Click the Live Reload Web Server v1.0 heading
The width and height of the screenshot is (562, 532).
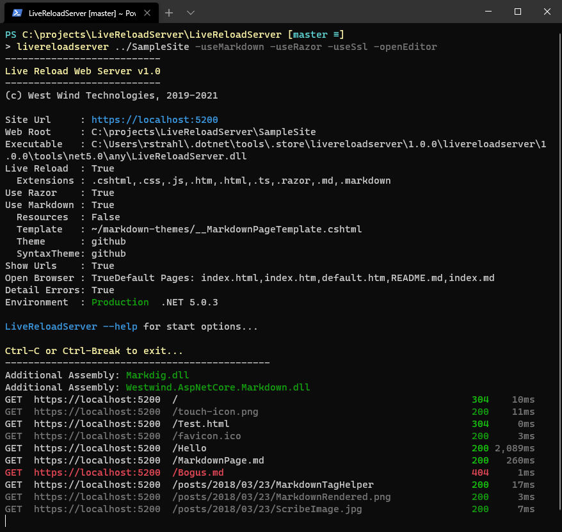83,71
